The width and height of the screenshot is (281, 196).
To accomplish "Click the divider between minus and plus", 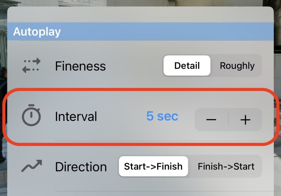I will 228,120.
